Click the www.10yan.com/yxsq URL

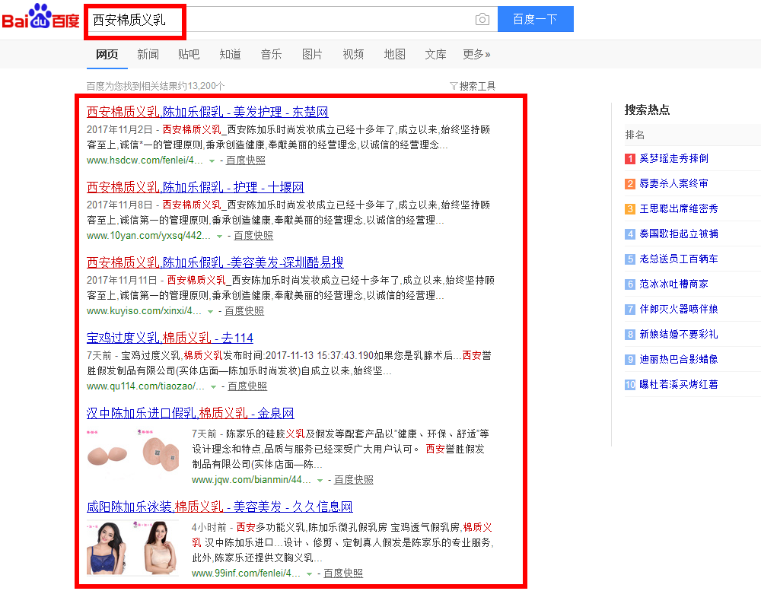148,236
